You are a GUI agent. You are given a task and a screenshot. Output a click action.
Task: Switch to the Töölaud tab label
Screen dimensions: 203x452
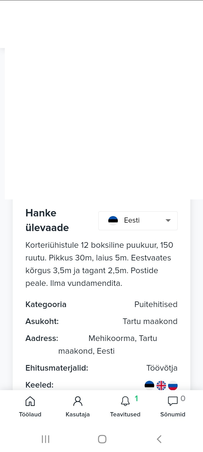(x=30, y=414)
